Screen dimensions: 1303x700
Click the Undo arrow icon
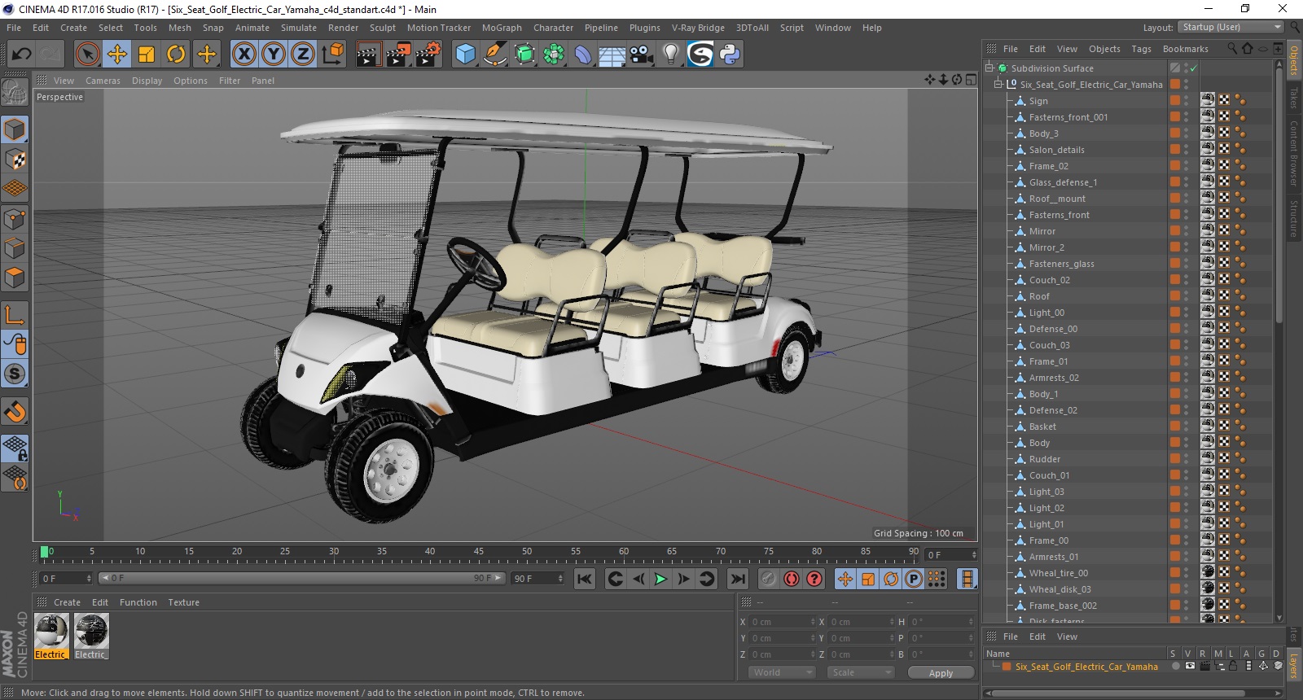(21, 55)
